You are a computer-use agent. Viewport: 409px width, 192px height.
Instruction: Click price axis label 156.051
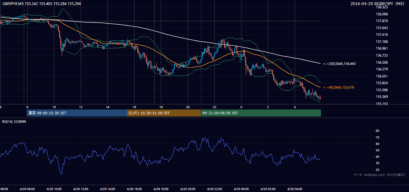click(382, 76)
